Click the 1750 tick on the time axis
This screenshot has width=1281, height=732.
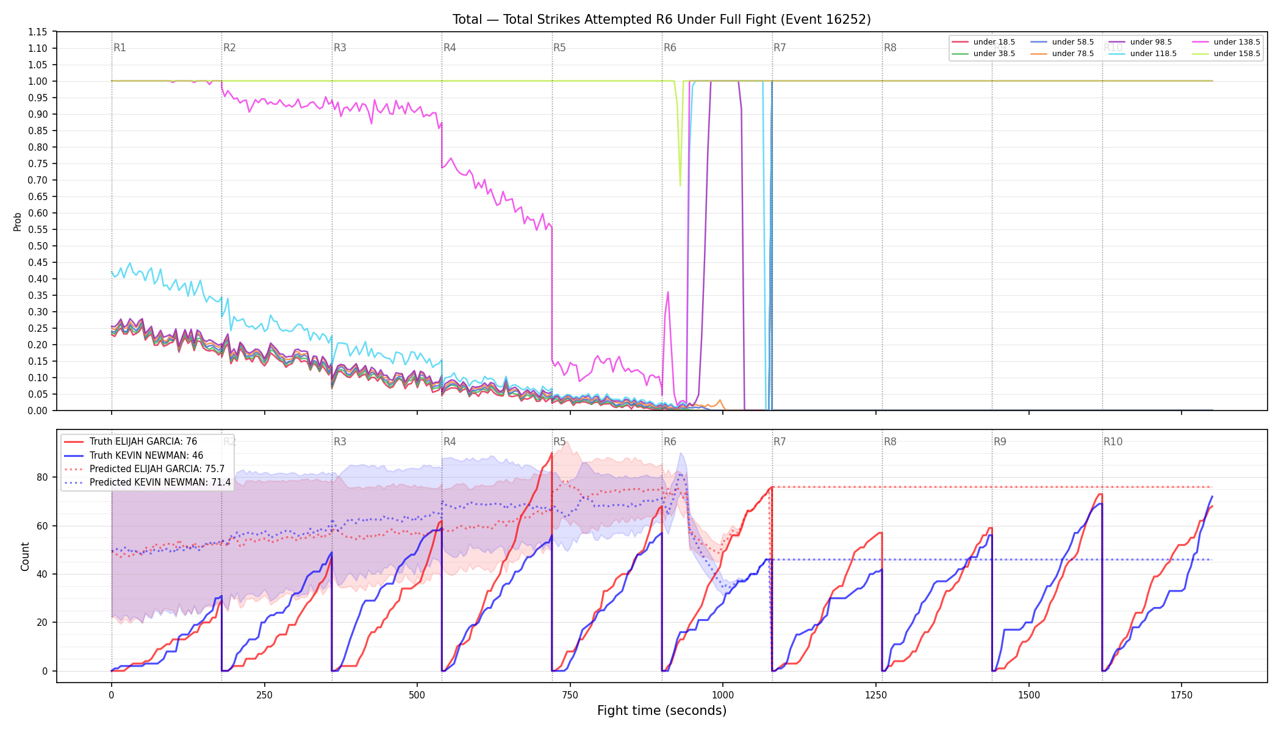[x=1182, y=695]
